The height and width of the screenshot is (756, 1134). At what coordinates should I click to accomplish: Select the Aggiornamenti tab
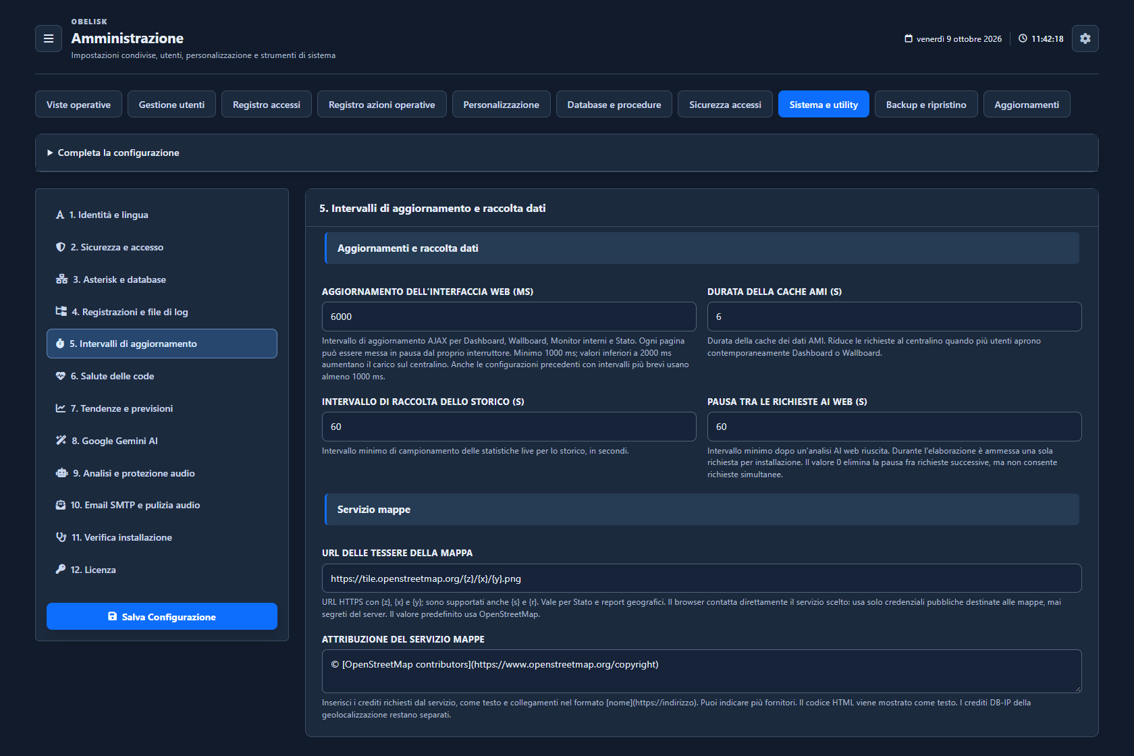[1027, 105]
